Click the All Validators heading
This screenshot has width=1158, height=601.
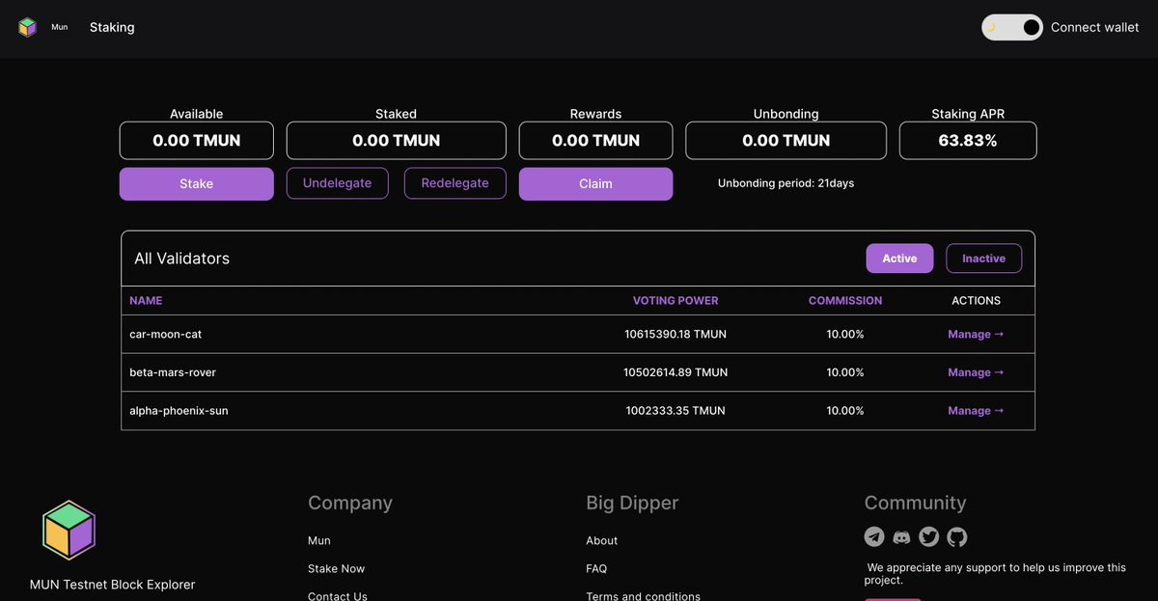pyautogui.click(x=182, y=259)
